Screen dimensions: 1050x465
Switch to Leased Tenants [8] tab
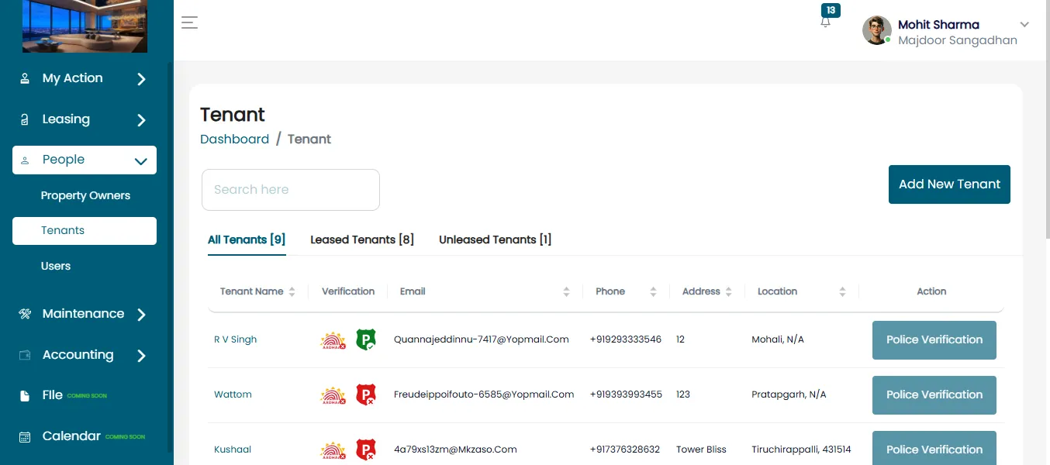[x=362, y=239]
